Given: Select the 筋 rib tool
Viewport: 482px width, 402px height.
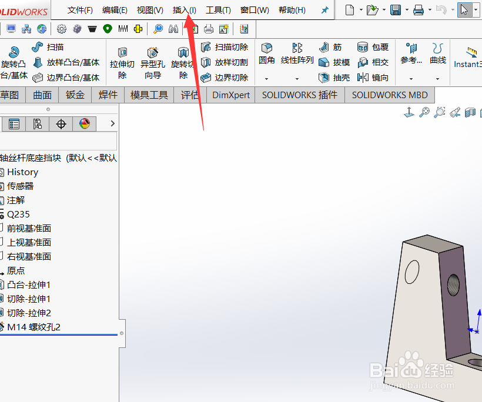Looking at the screenshot, I should (x=330, y=47).
